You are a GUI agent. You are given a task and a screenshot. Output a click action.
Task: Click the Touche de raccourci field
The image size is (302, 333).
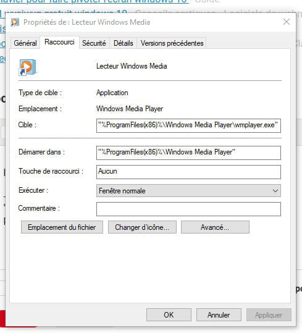coord(188,172)
